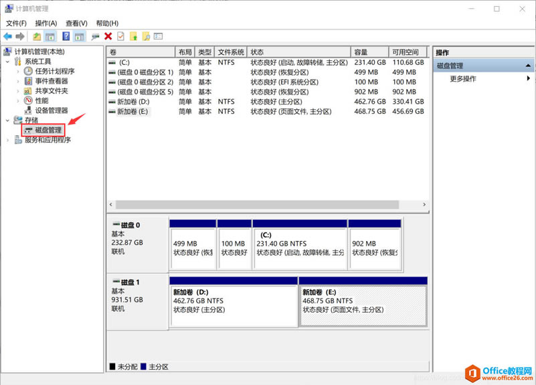The height and width of the screenshot is (385, 536).
Task: Select 服务和应用程序 tree node
Action: (x=48, y=140)
